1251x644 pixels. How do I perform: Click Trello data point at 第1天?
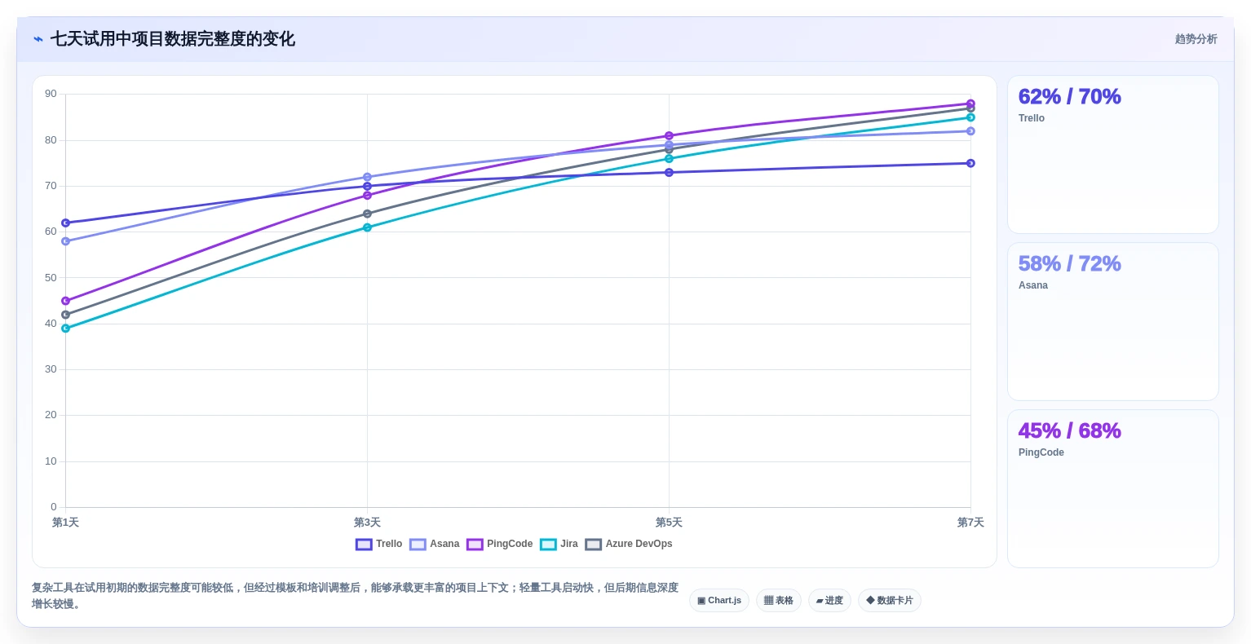[65, 223]
